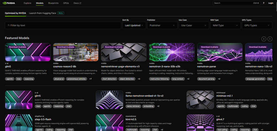Screen dimensions: 277x131
Task: Open the Explore menu item
Action: (27, 3)
